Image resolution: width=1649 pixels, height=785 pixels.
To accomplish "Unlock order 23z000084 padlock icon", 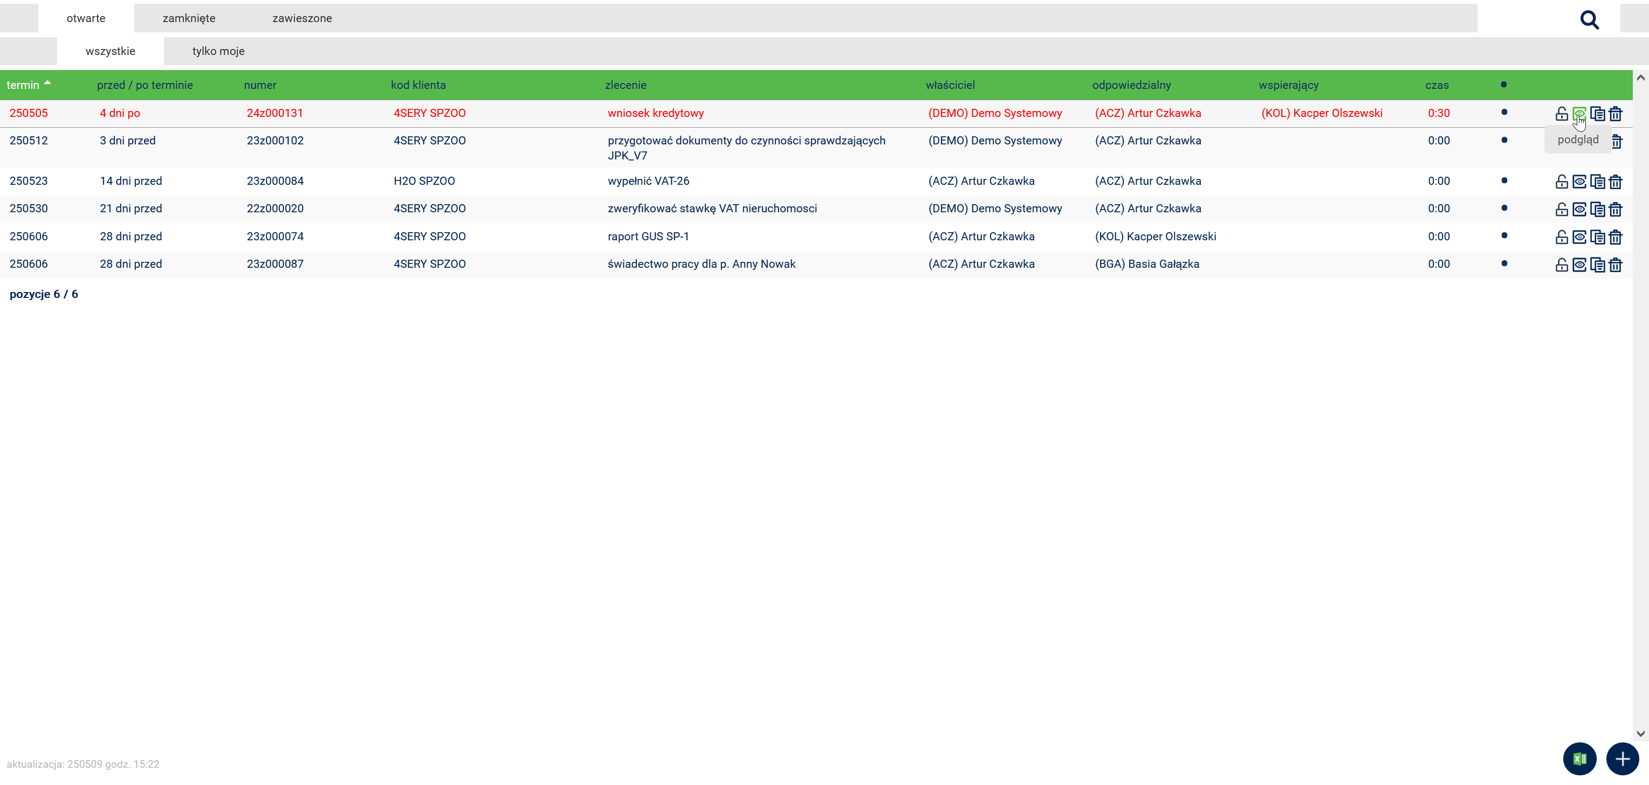I will click(x=1561, y=182).
